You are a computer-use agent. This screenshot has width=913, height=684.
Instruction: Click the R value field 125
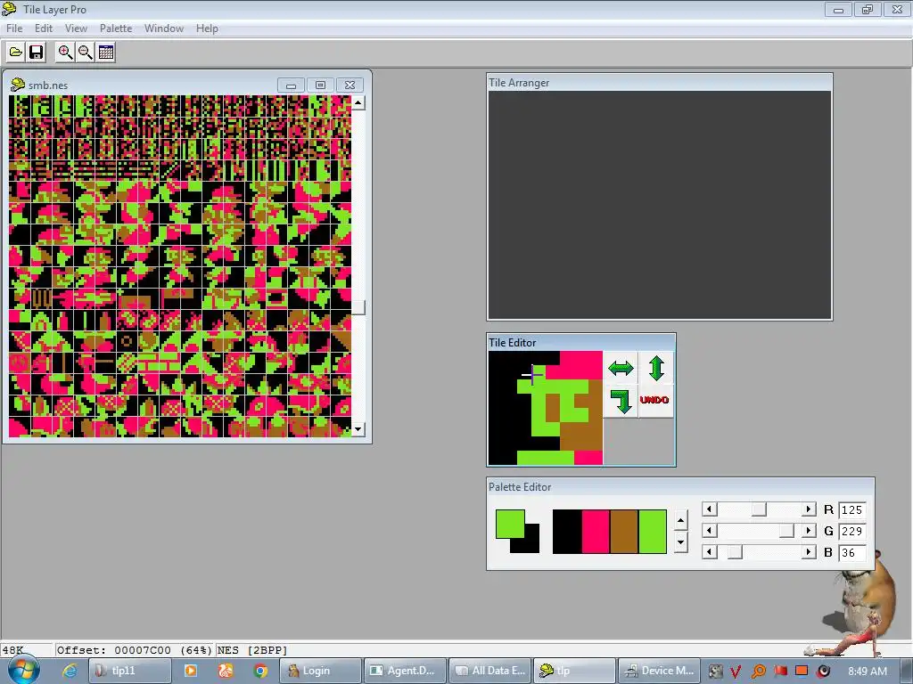pyautogui.click(x=851, y=510)
